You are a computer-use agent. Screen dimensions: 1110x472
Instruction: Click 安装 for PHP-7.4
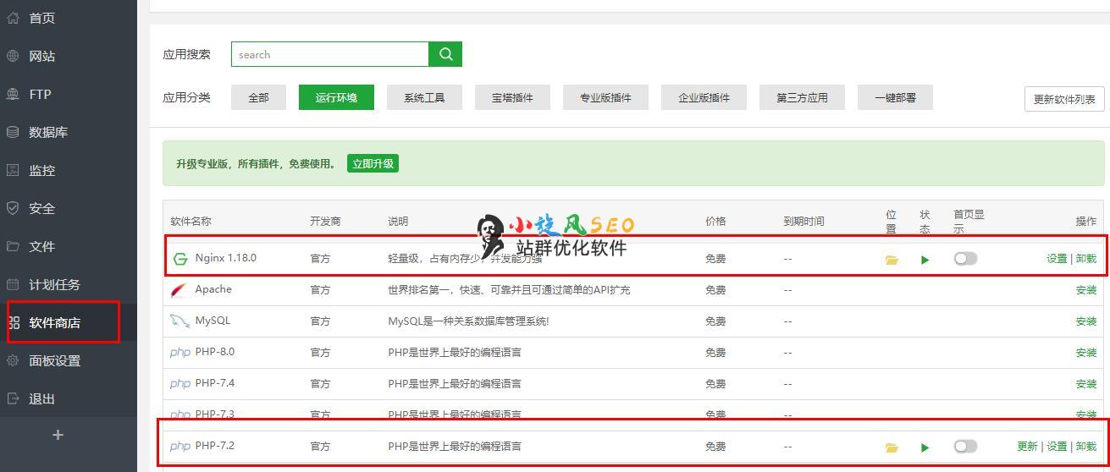coord(1086,384)
